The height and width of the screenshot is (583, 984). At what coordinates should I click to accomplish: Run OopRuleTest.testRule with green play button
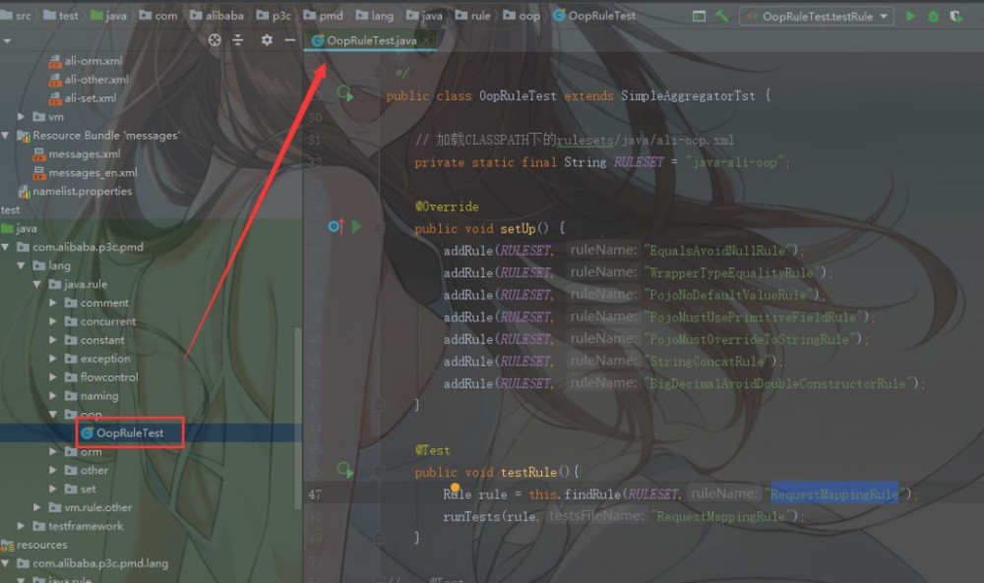click(x=910, y=17)
